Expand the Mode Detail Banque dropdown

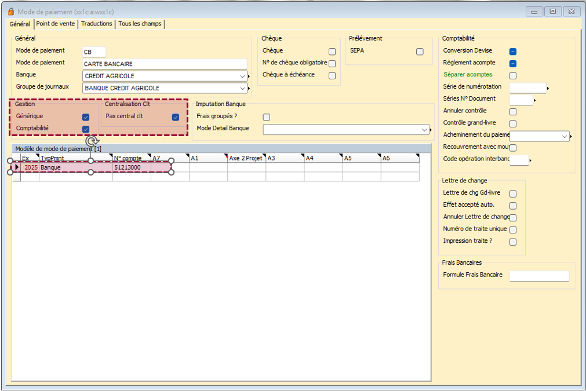point(425,130)
